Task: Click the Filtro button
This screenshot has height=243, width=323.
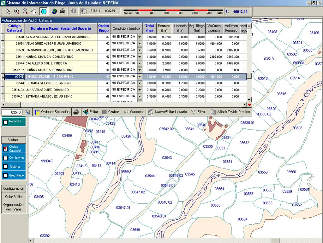Action: [198, 112]
